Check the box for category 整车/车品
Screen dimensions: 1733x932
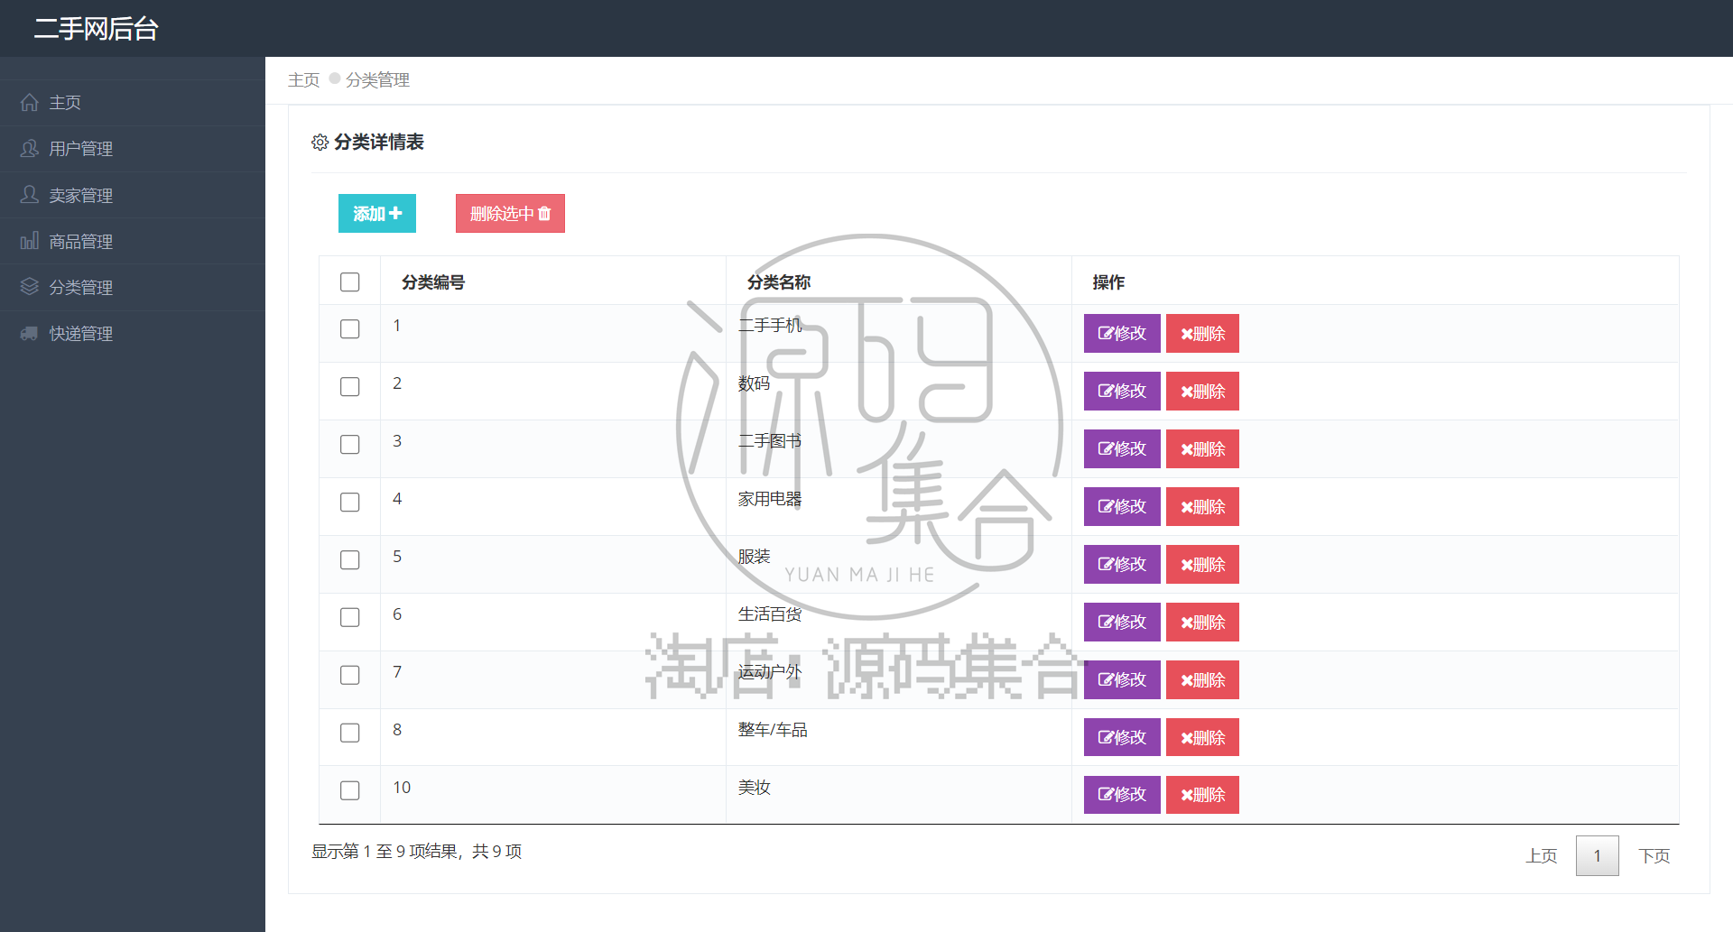click(x=350, y=733)
